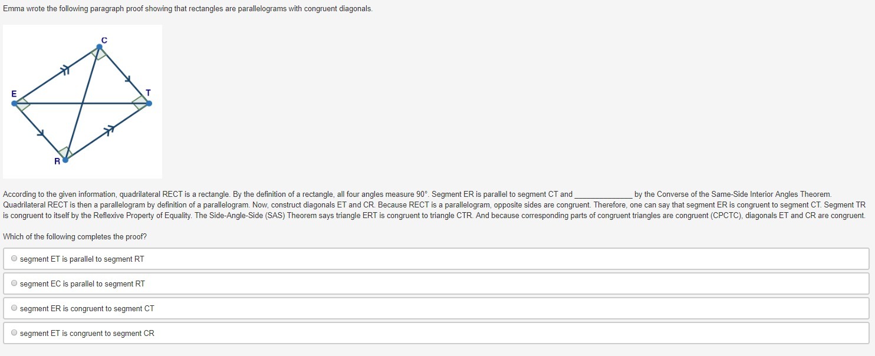This screenshot has height=356, width=875.
Task: Click the right-angle marker at vertex T
Action: (140, 103)
